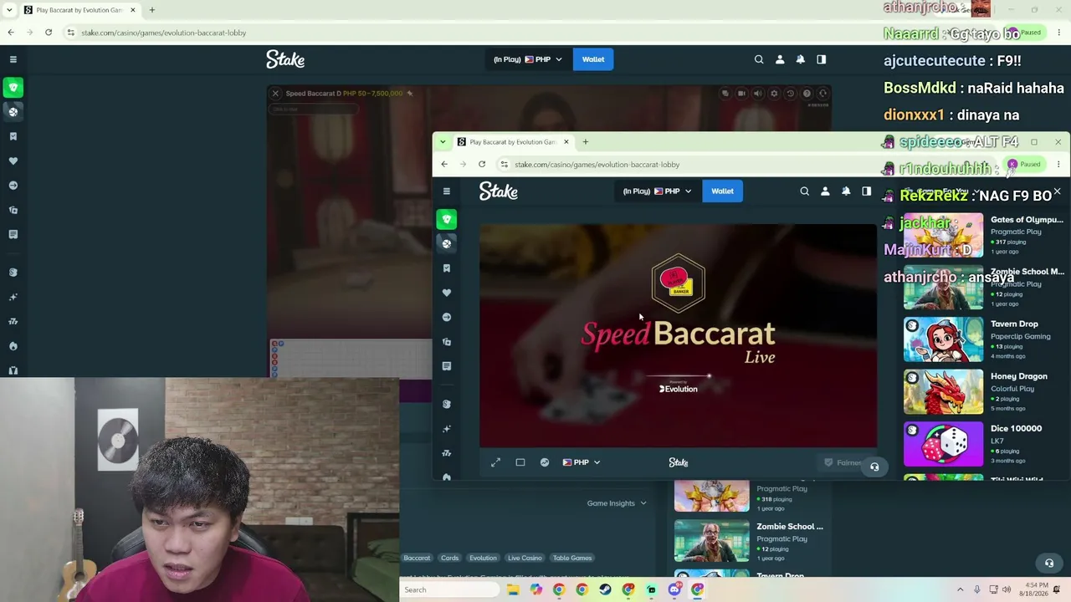Image resolution: width=1071 pixels, height=602 pixels.
Task: Open Discord from the taskbar
Action: tap(674, 589)
